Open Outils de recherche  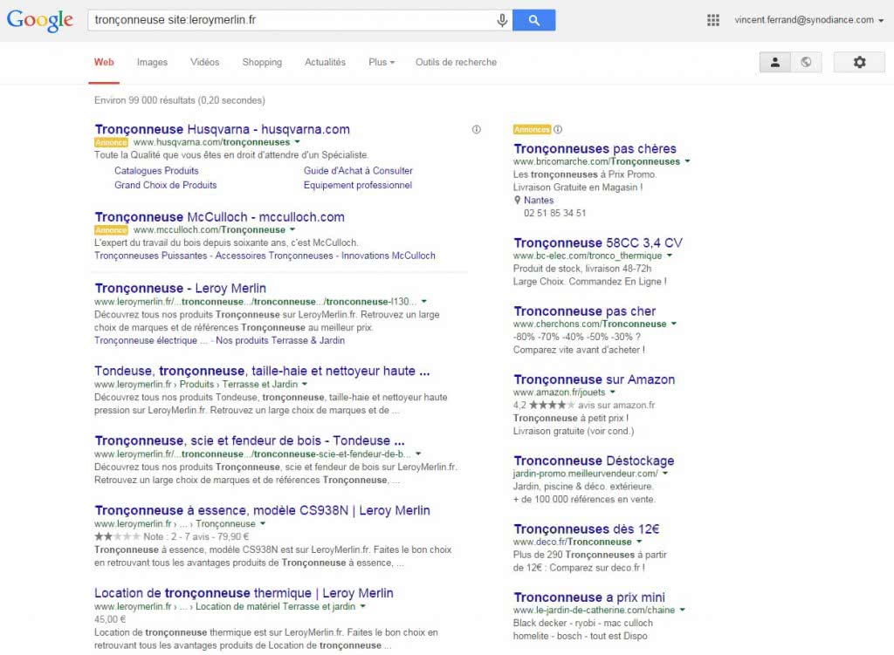pyautogui.click(x=456, y=62)
